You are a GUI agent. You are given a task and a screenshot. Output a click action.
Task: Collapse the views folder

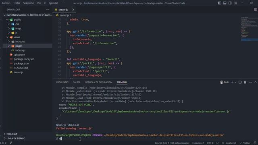coord(7,37)
